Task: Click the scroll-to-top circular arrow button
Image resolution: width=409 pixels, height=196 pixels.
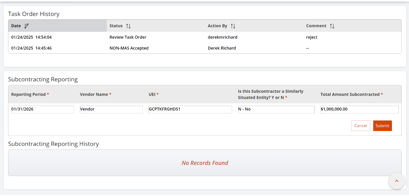Action: tap(396, 181)
